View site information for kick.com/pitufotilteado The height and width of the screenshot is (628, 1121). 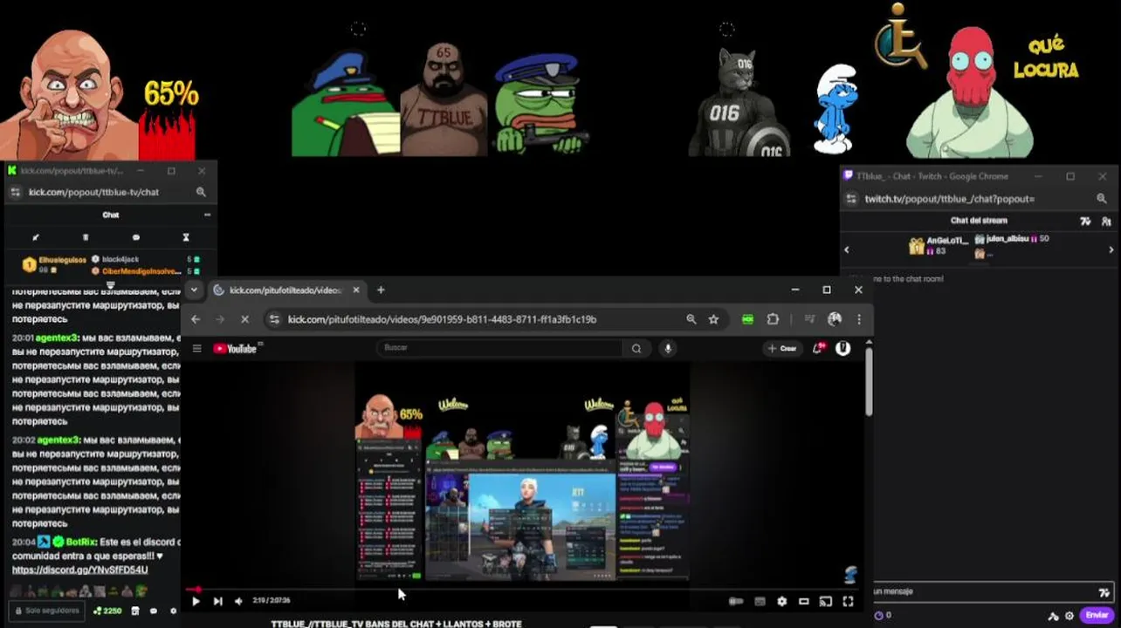click(x=275, y=319)
